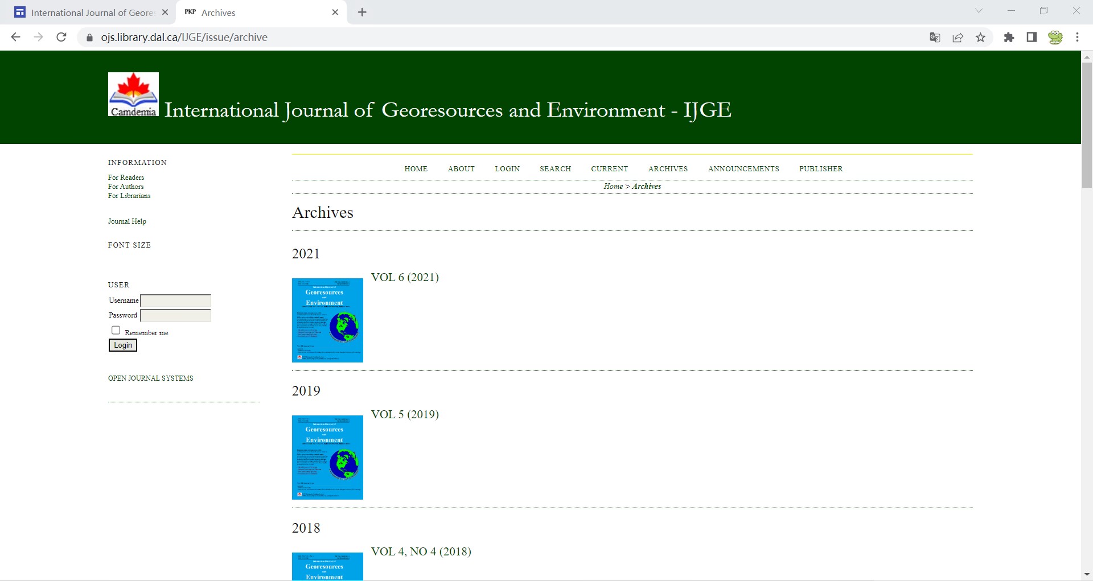Viewport: 1093px width, 581px height.
Task: Open the VOL 5 (2019) issue link
Action: 405,414
